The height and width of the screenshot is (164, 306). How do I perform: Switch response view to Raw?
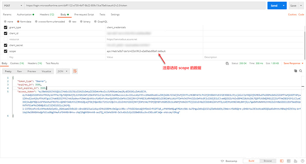pos(20,72)
